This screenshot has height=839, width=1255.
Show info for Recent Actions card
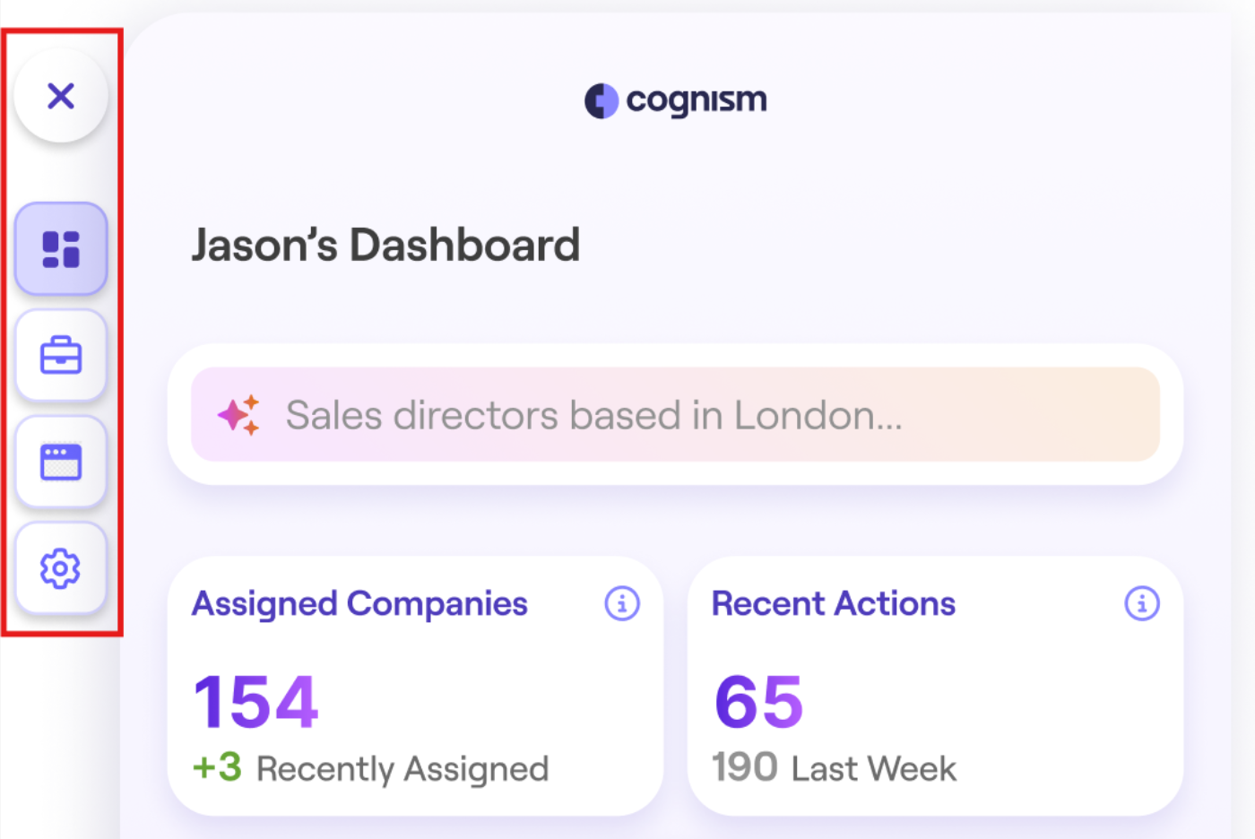[1142, 603]
